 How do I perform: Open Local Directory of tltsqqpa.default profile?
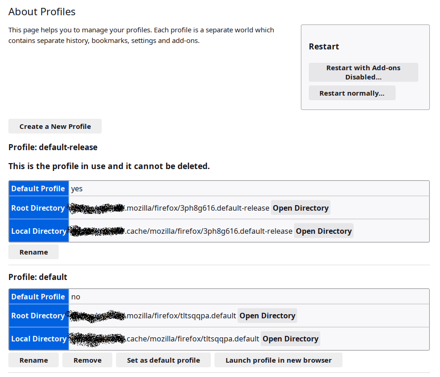290,339
